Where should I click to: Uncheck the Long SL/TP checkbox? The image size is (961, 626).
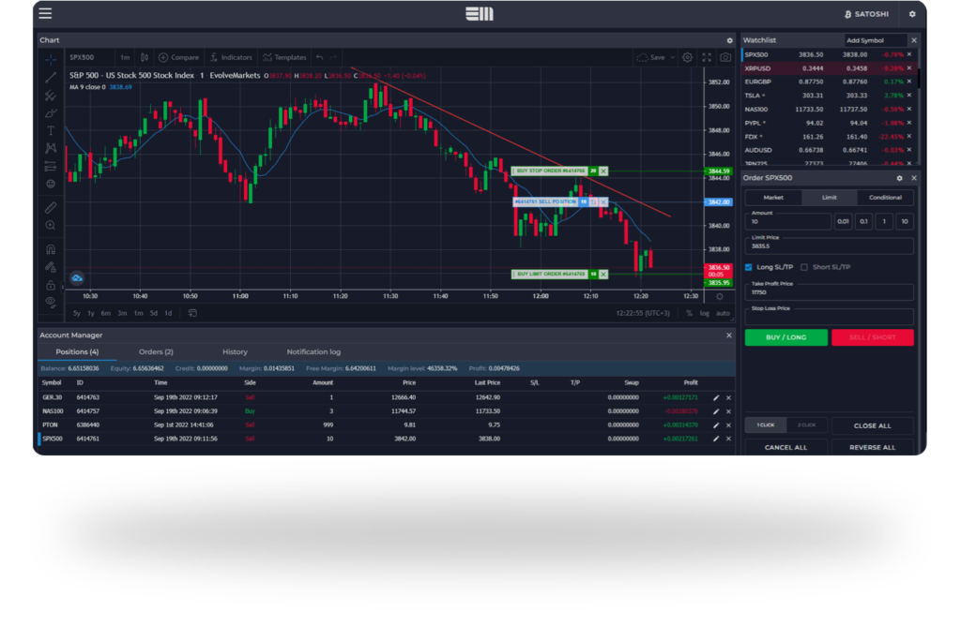click(748, 267)
